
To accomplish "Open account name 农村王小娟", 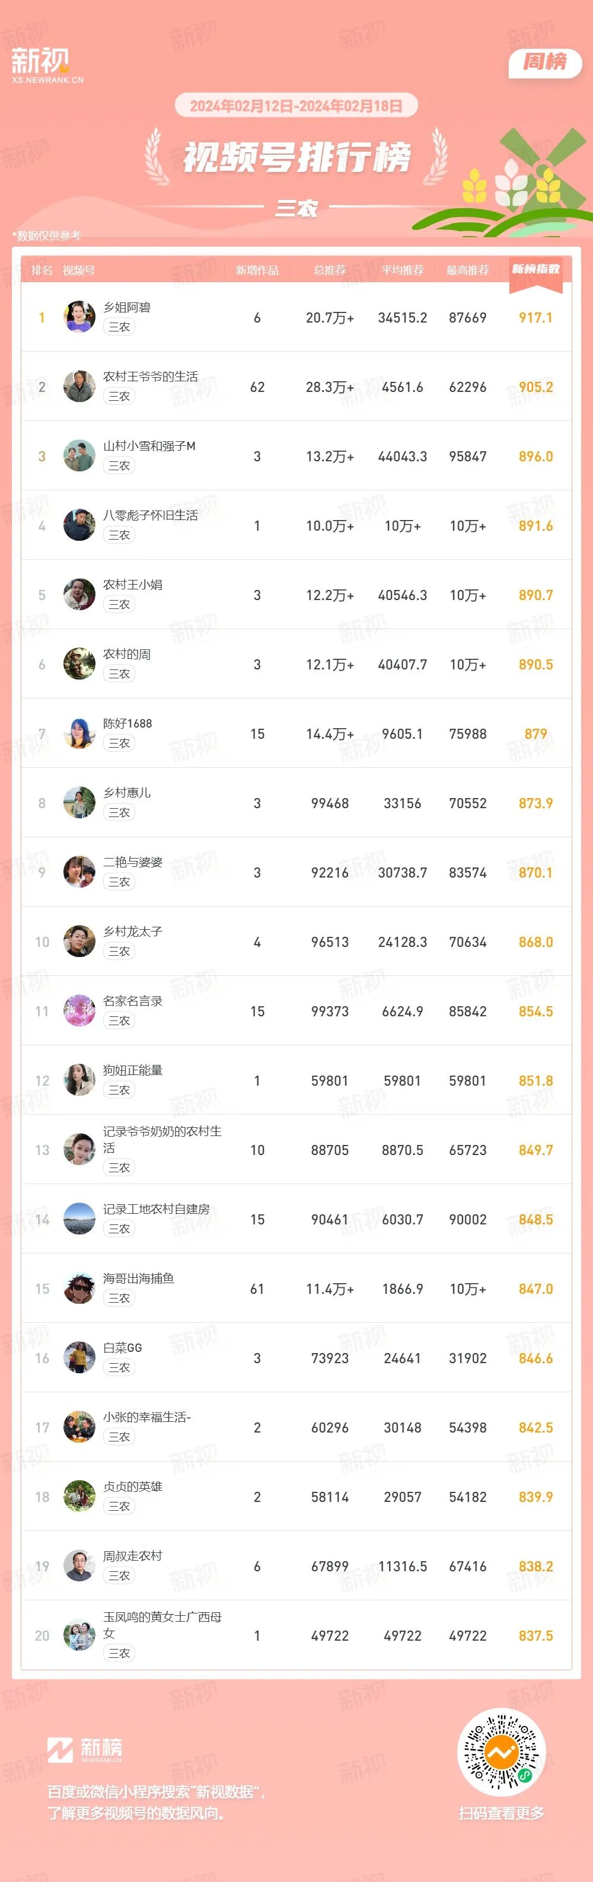I will [x=133, y=585].
